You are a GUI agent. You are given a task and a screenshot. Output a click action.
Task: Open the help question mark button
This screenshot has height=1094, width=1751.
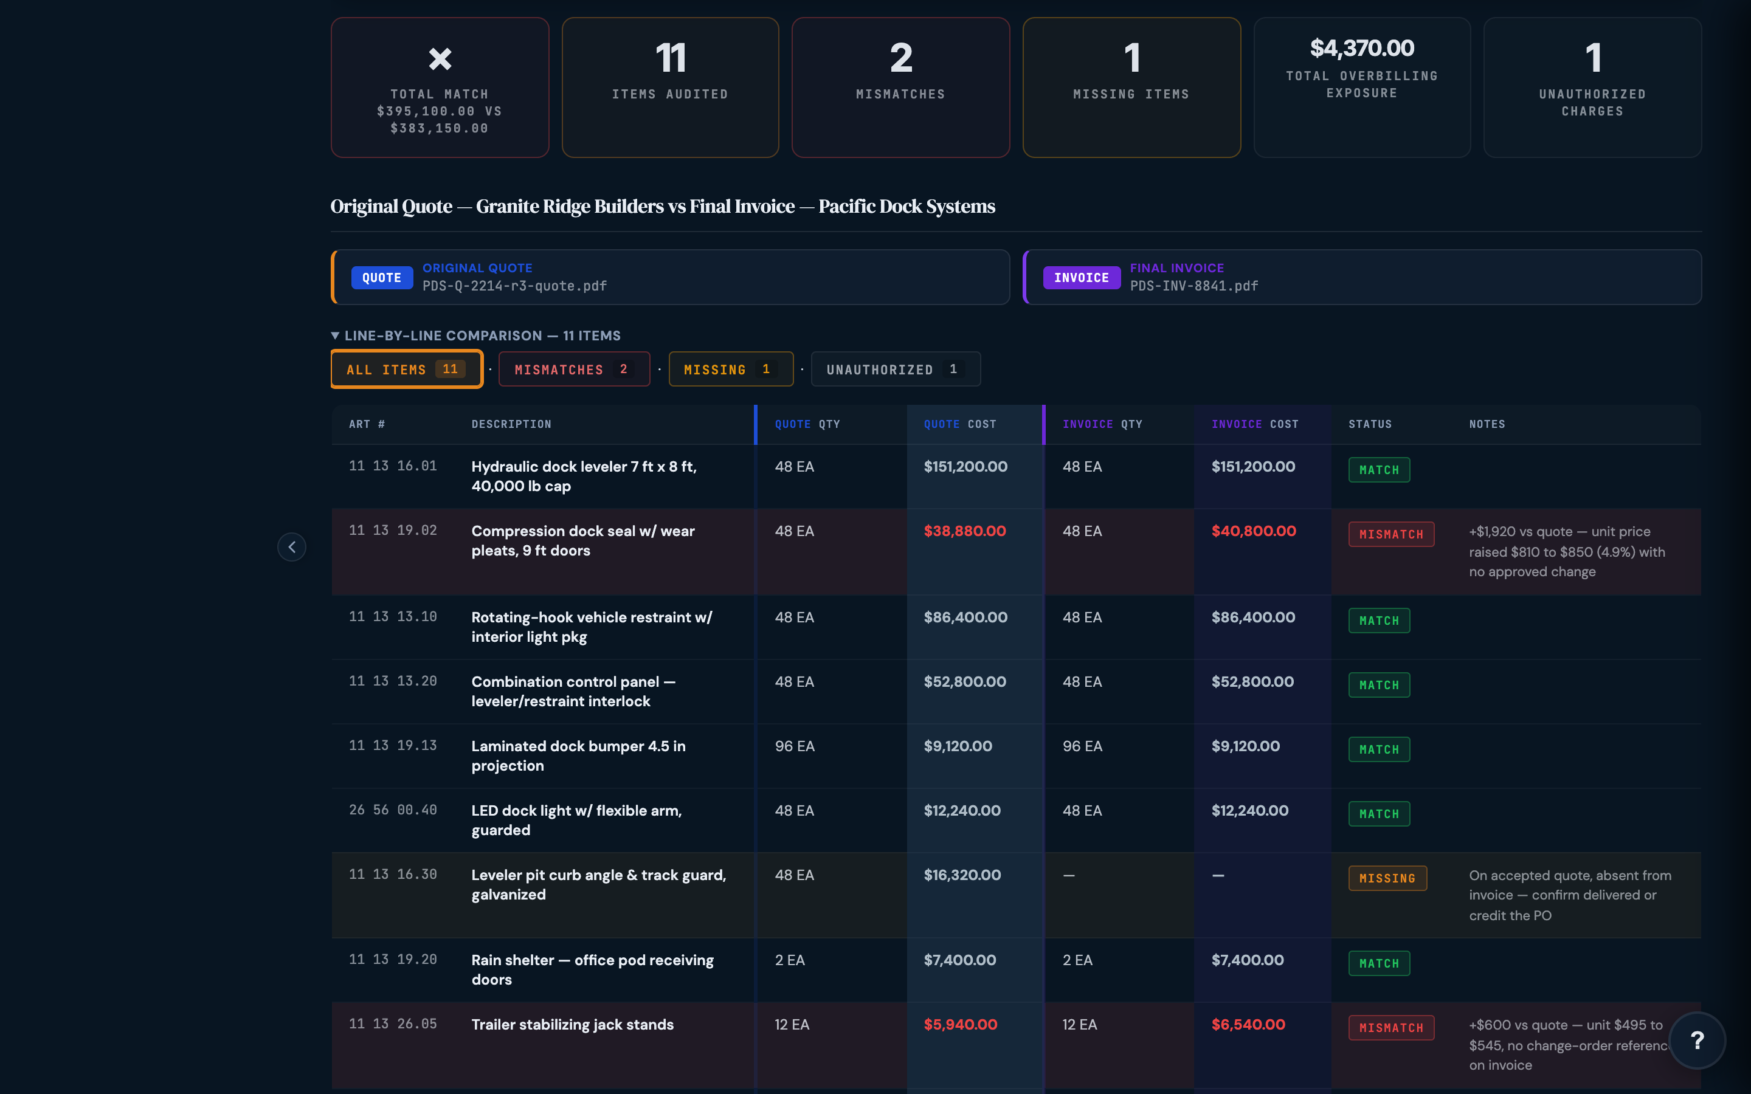[1697, 1040]
